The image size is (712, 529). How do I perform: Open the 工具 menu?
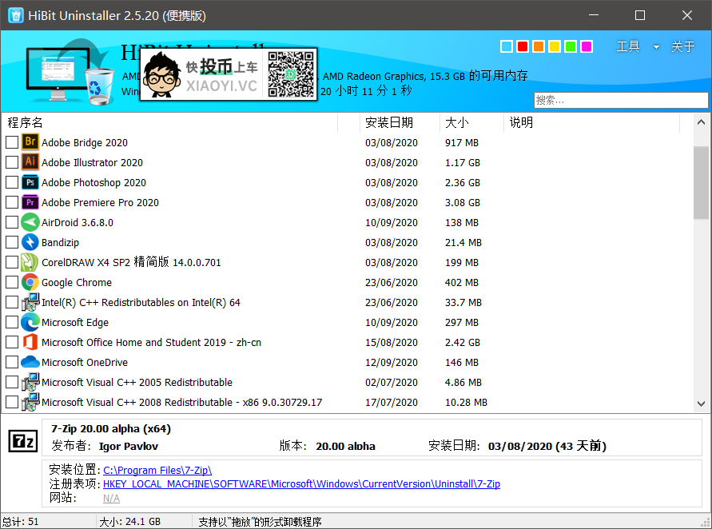point(628,46)
